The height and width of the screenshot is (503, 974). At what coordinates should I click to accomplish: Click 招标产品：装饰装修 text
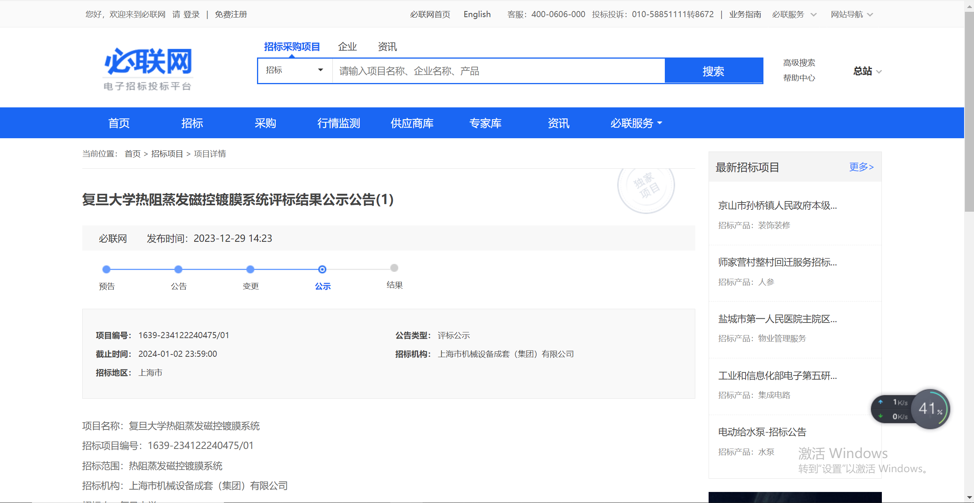pyautogui.click(x=754, y=225)
